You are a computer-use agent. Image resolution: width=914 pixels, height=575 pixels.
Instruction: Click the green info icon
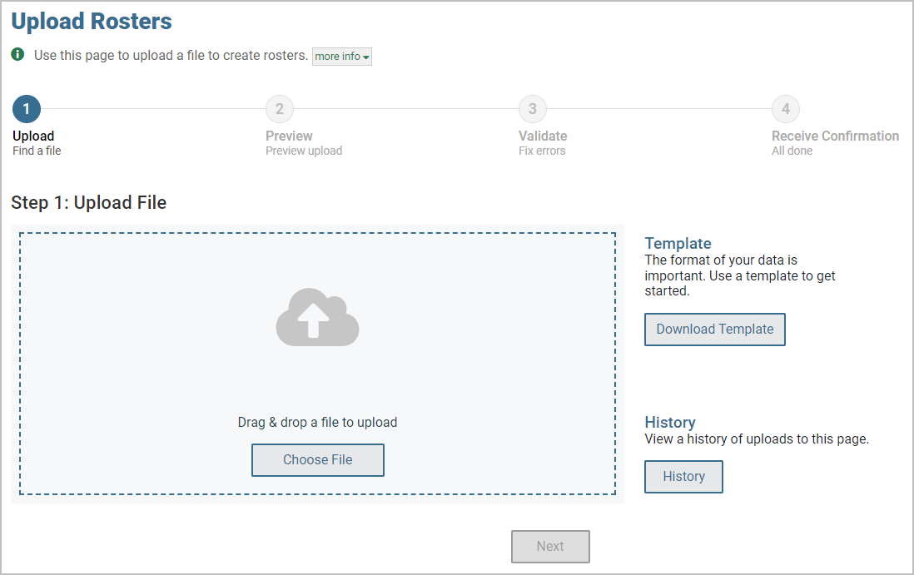tap(18, 55)
